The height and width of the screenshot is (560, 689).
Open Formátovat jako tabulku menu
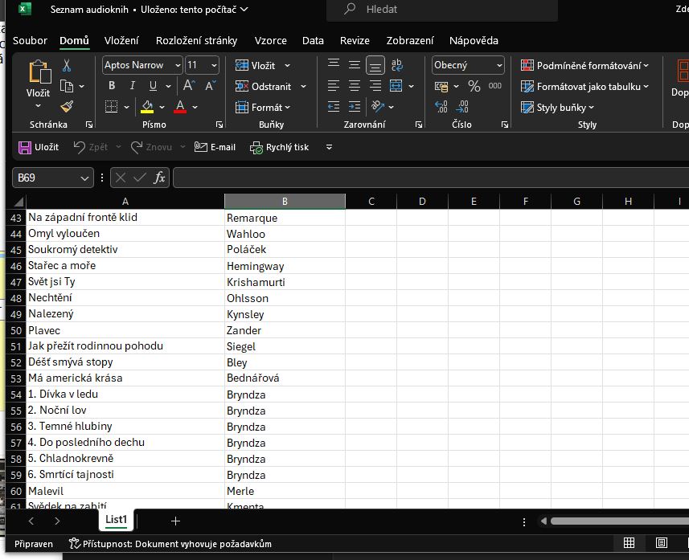pos(584,87)
